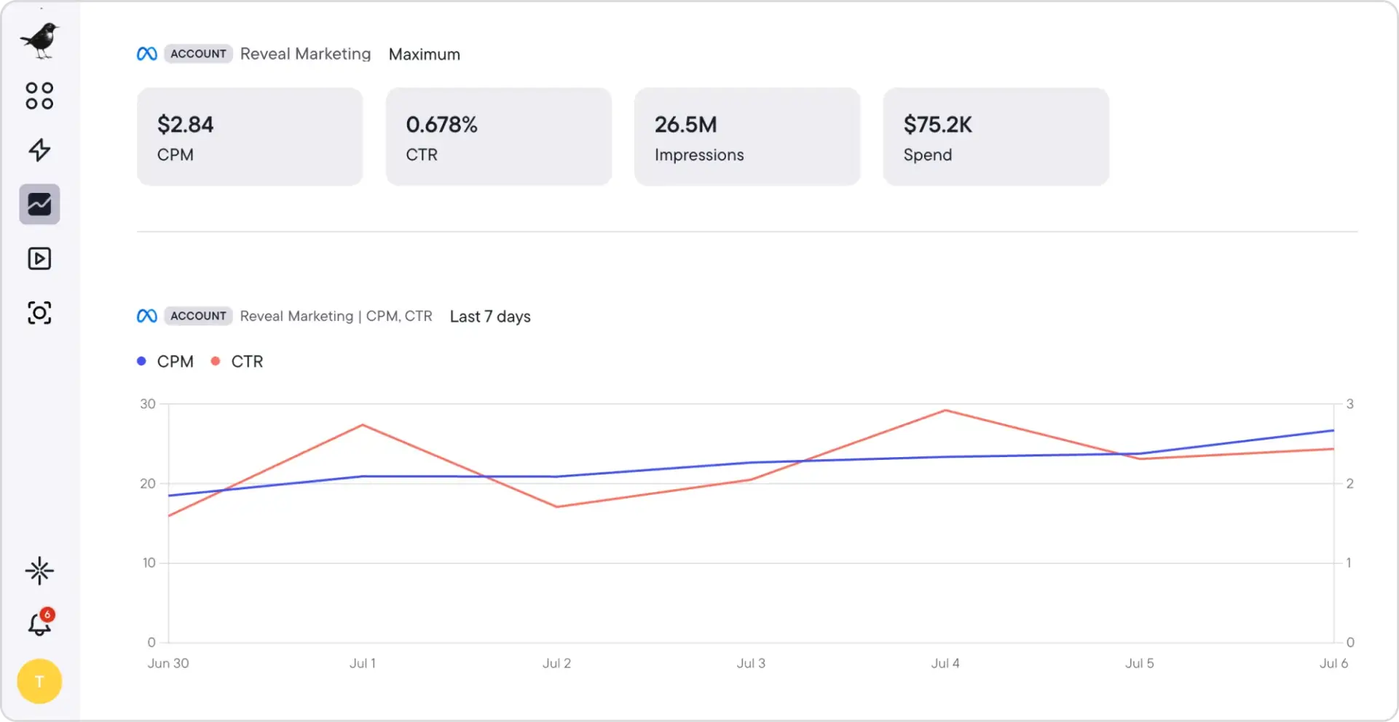Image resolution: width=1399 pixels, height=722 pixels.
Task: Change the Last 7 days range
Action: pos(490,317)
